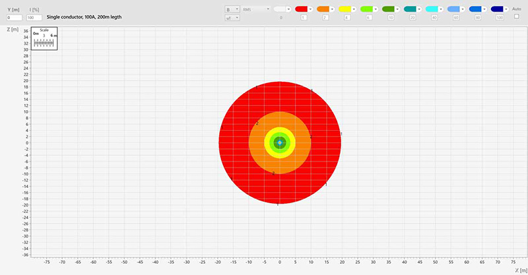
Task: Click the contour level field showing 1
Action: click(x=304, y=18)
